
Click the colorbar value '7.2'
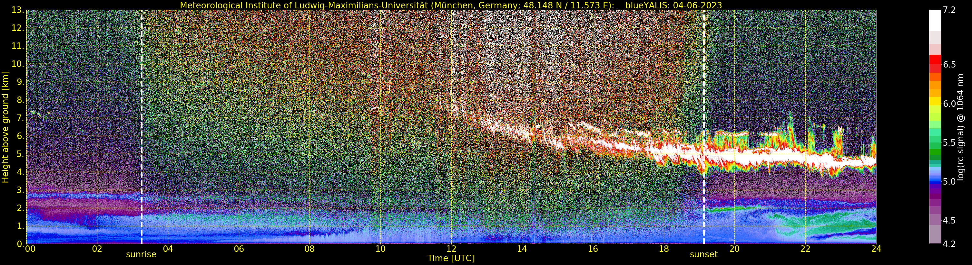[x=949, y=10]
